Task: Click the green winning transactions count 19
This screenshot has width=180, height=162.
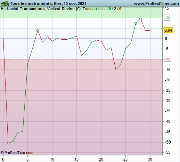Action: 109,9
